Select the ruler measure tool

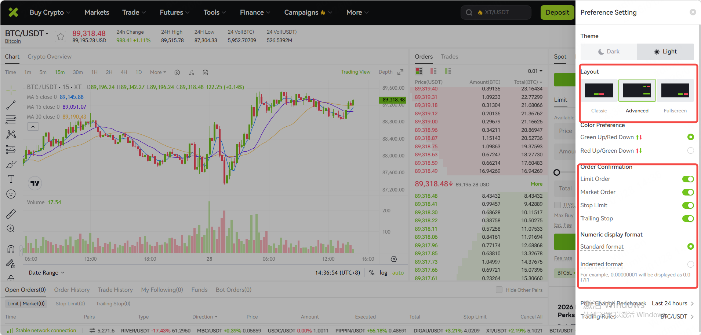11,214
